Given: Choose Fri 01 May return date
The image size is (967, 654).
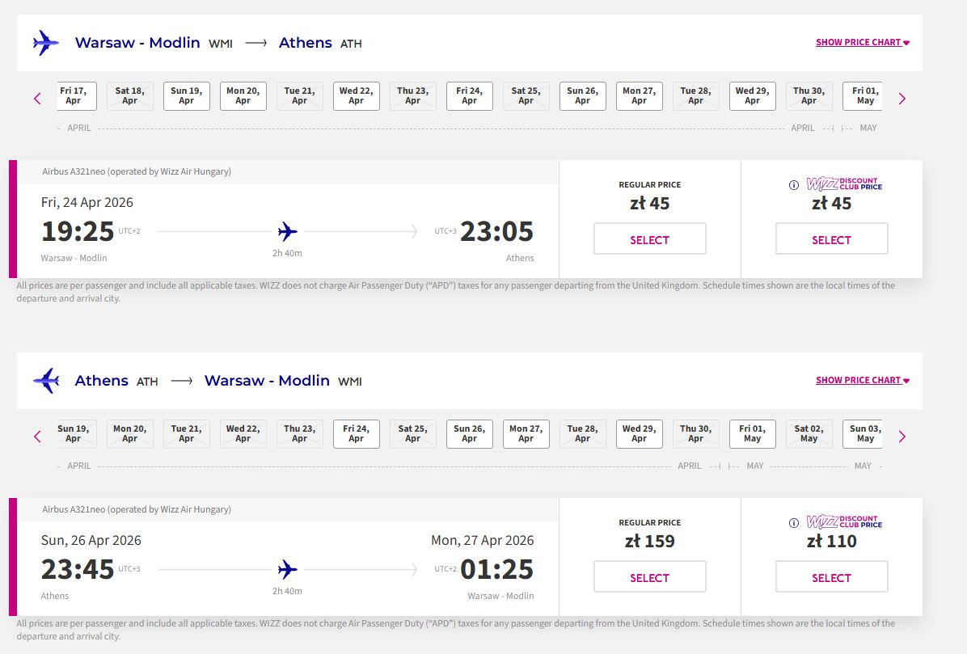Looking at the screenshot, I should pyautogui.click(x=753, y=434).
